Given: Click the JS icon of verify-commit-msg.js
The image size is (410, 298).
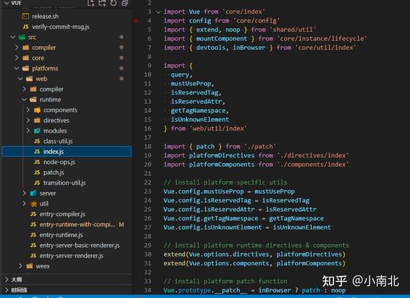Looking at the screenshot, I should pyautogui.click(x=25, y=27).
